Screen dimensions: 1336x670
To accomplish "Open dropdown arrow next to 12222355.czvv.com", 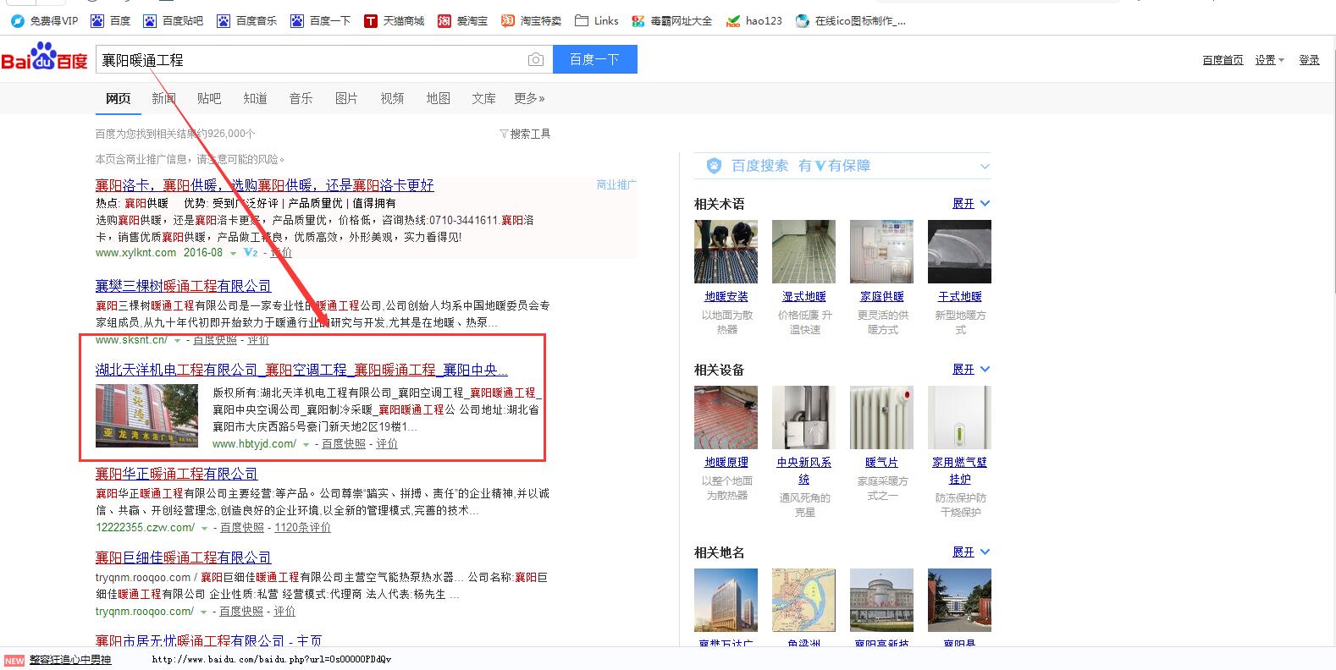I will 204,528.
